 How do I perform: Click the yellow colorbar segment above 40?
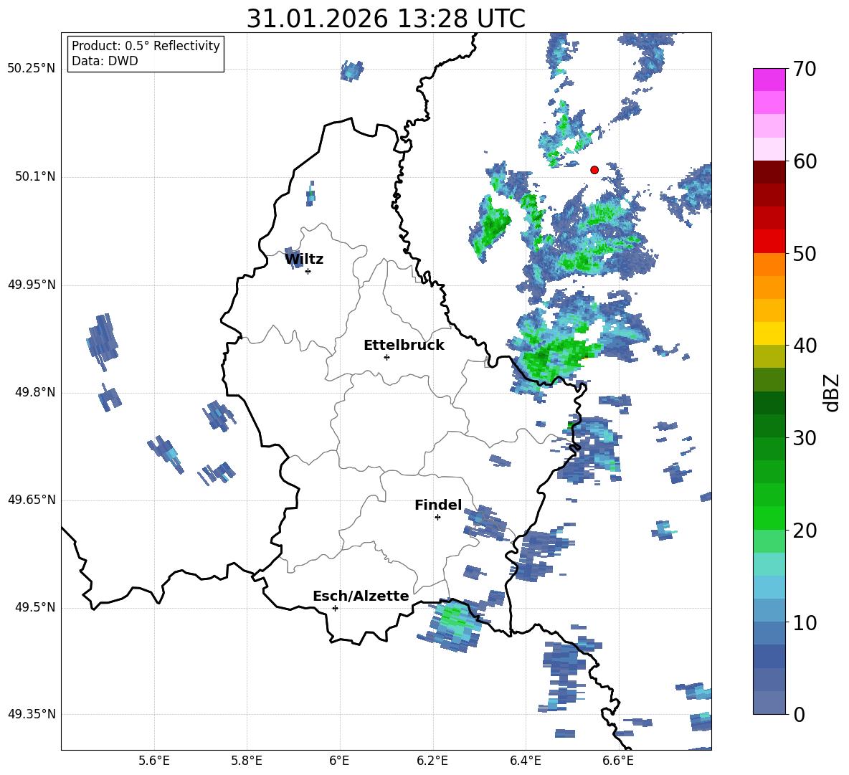(x=769, y=333)
